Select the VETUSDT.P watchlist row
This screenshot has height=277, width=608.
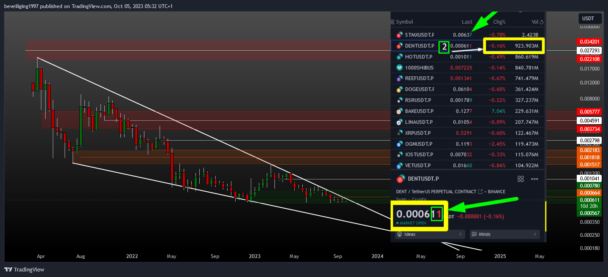coord(468,166)
